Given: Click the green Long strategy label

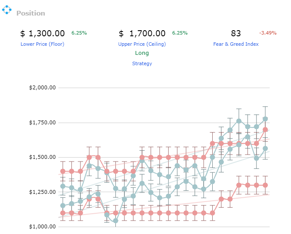Looking at the screenshot, I should click(142, 53).
